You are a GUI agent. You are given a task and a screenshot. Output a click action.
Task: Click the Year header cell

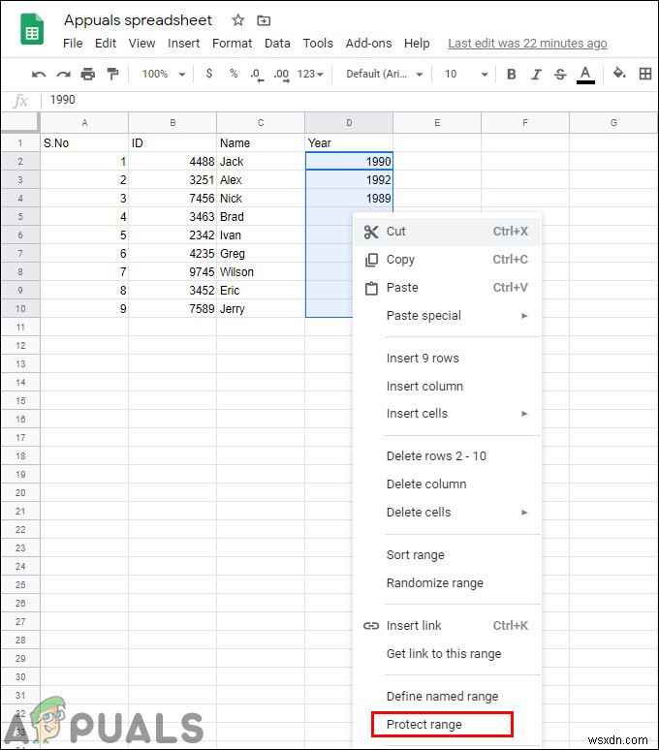point(349,143)
